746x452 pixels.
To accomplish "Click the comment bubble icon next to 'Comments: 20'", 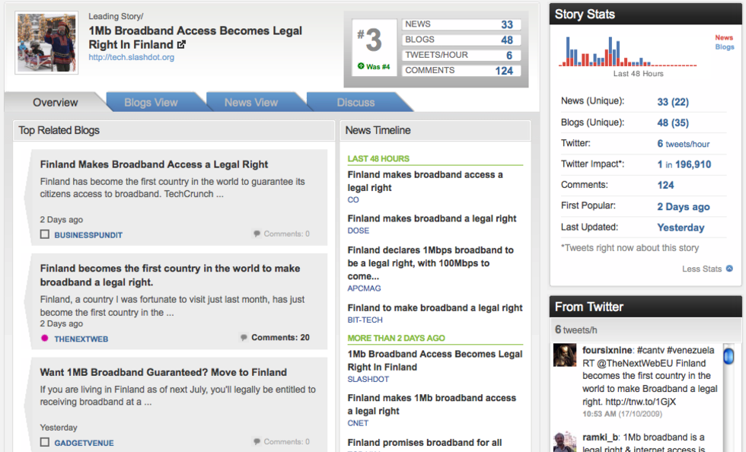I will pyautogui.click(x=244, y=338).
